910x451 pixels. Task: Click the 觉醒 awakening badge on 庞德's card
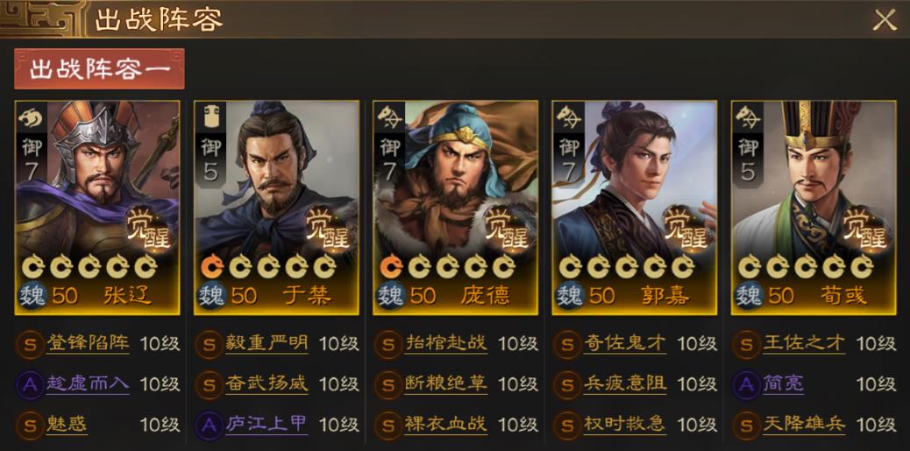click(x=502, y=227)
